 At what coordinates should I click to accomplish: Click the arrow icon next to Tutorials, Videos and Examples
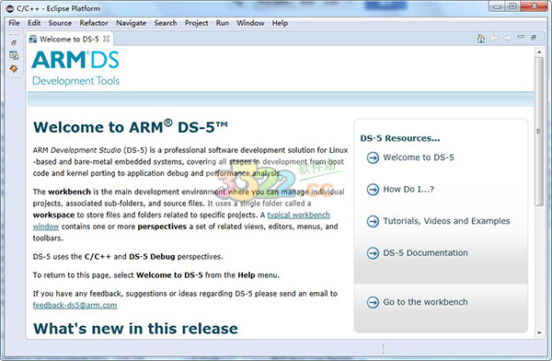coord(373,221)
